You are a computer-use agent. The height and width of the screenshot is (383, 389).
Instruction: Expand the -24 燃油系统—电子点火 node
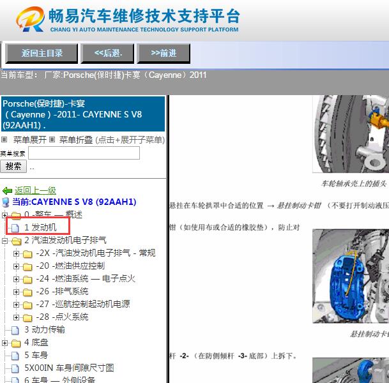[16, 280]
